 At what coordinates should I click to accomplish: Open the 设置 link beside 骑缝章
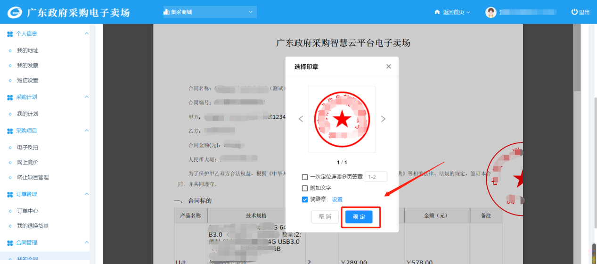pyautogui.click(x=337, y=199)
